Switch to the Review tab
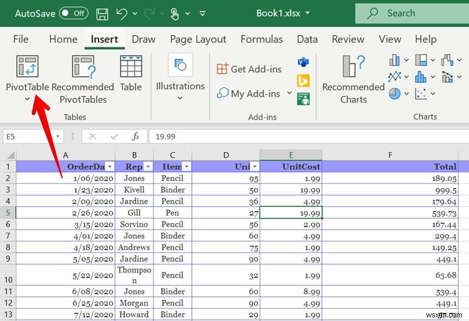Viewport: 469px width, 321px height. [348, 39]
